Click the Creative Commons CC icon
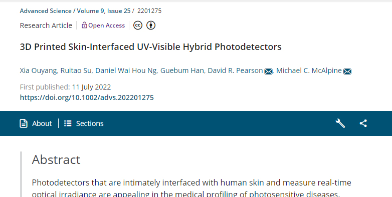The image size is (392, 197). point(138,25)
